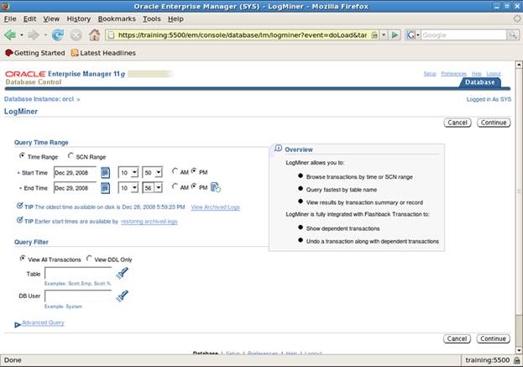
Task: Open the Latest Headlines feed bookmark
Action: click(103, 53)
